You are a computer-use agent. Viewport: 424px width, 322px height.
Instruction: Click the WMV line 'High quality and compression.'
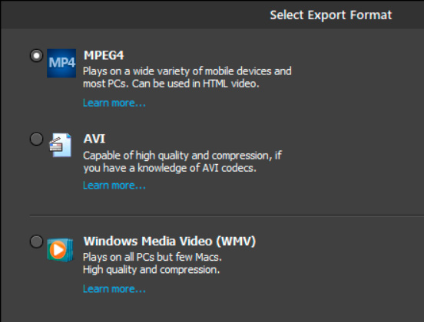[x=151, y=270]
